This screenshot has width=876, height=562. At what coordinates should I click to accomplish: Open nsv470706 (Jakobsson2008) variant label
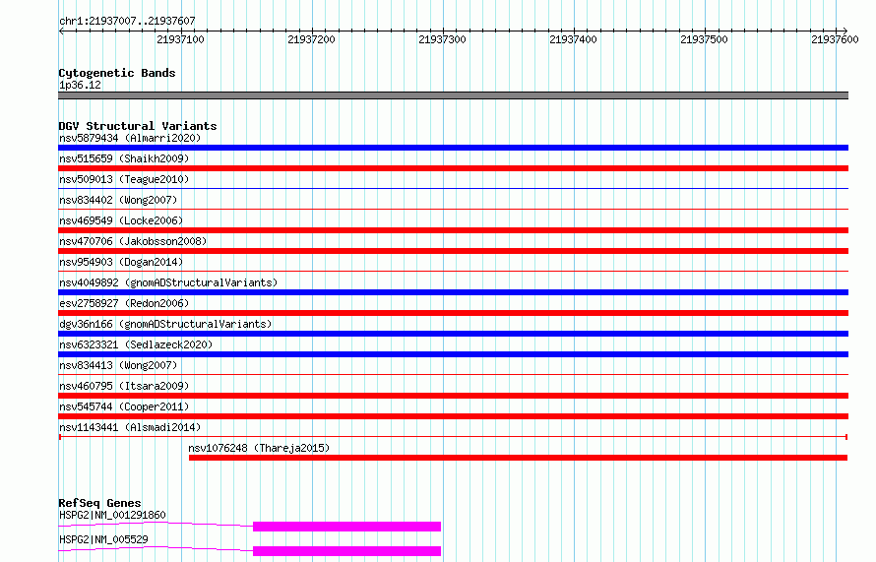tap(133, 241)
